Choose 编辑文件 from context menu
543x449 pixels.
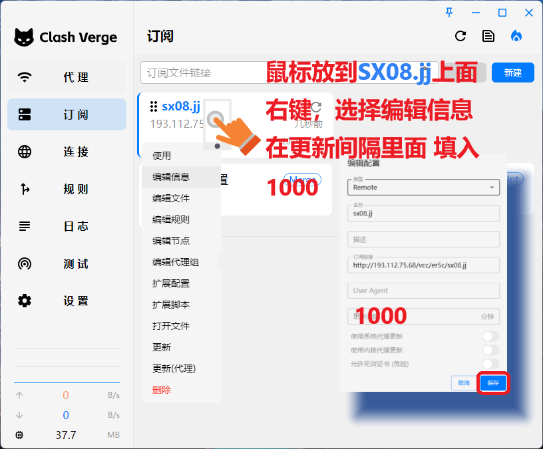(x=171, y=198)
